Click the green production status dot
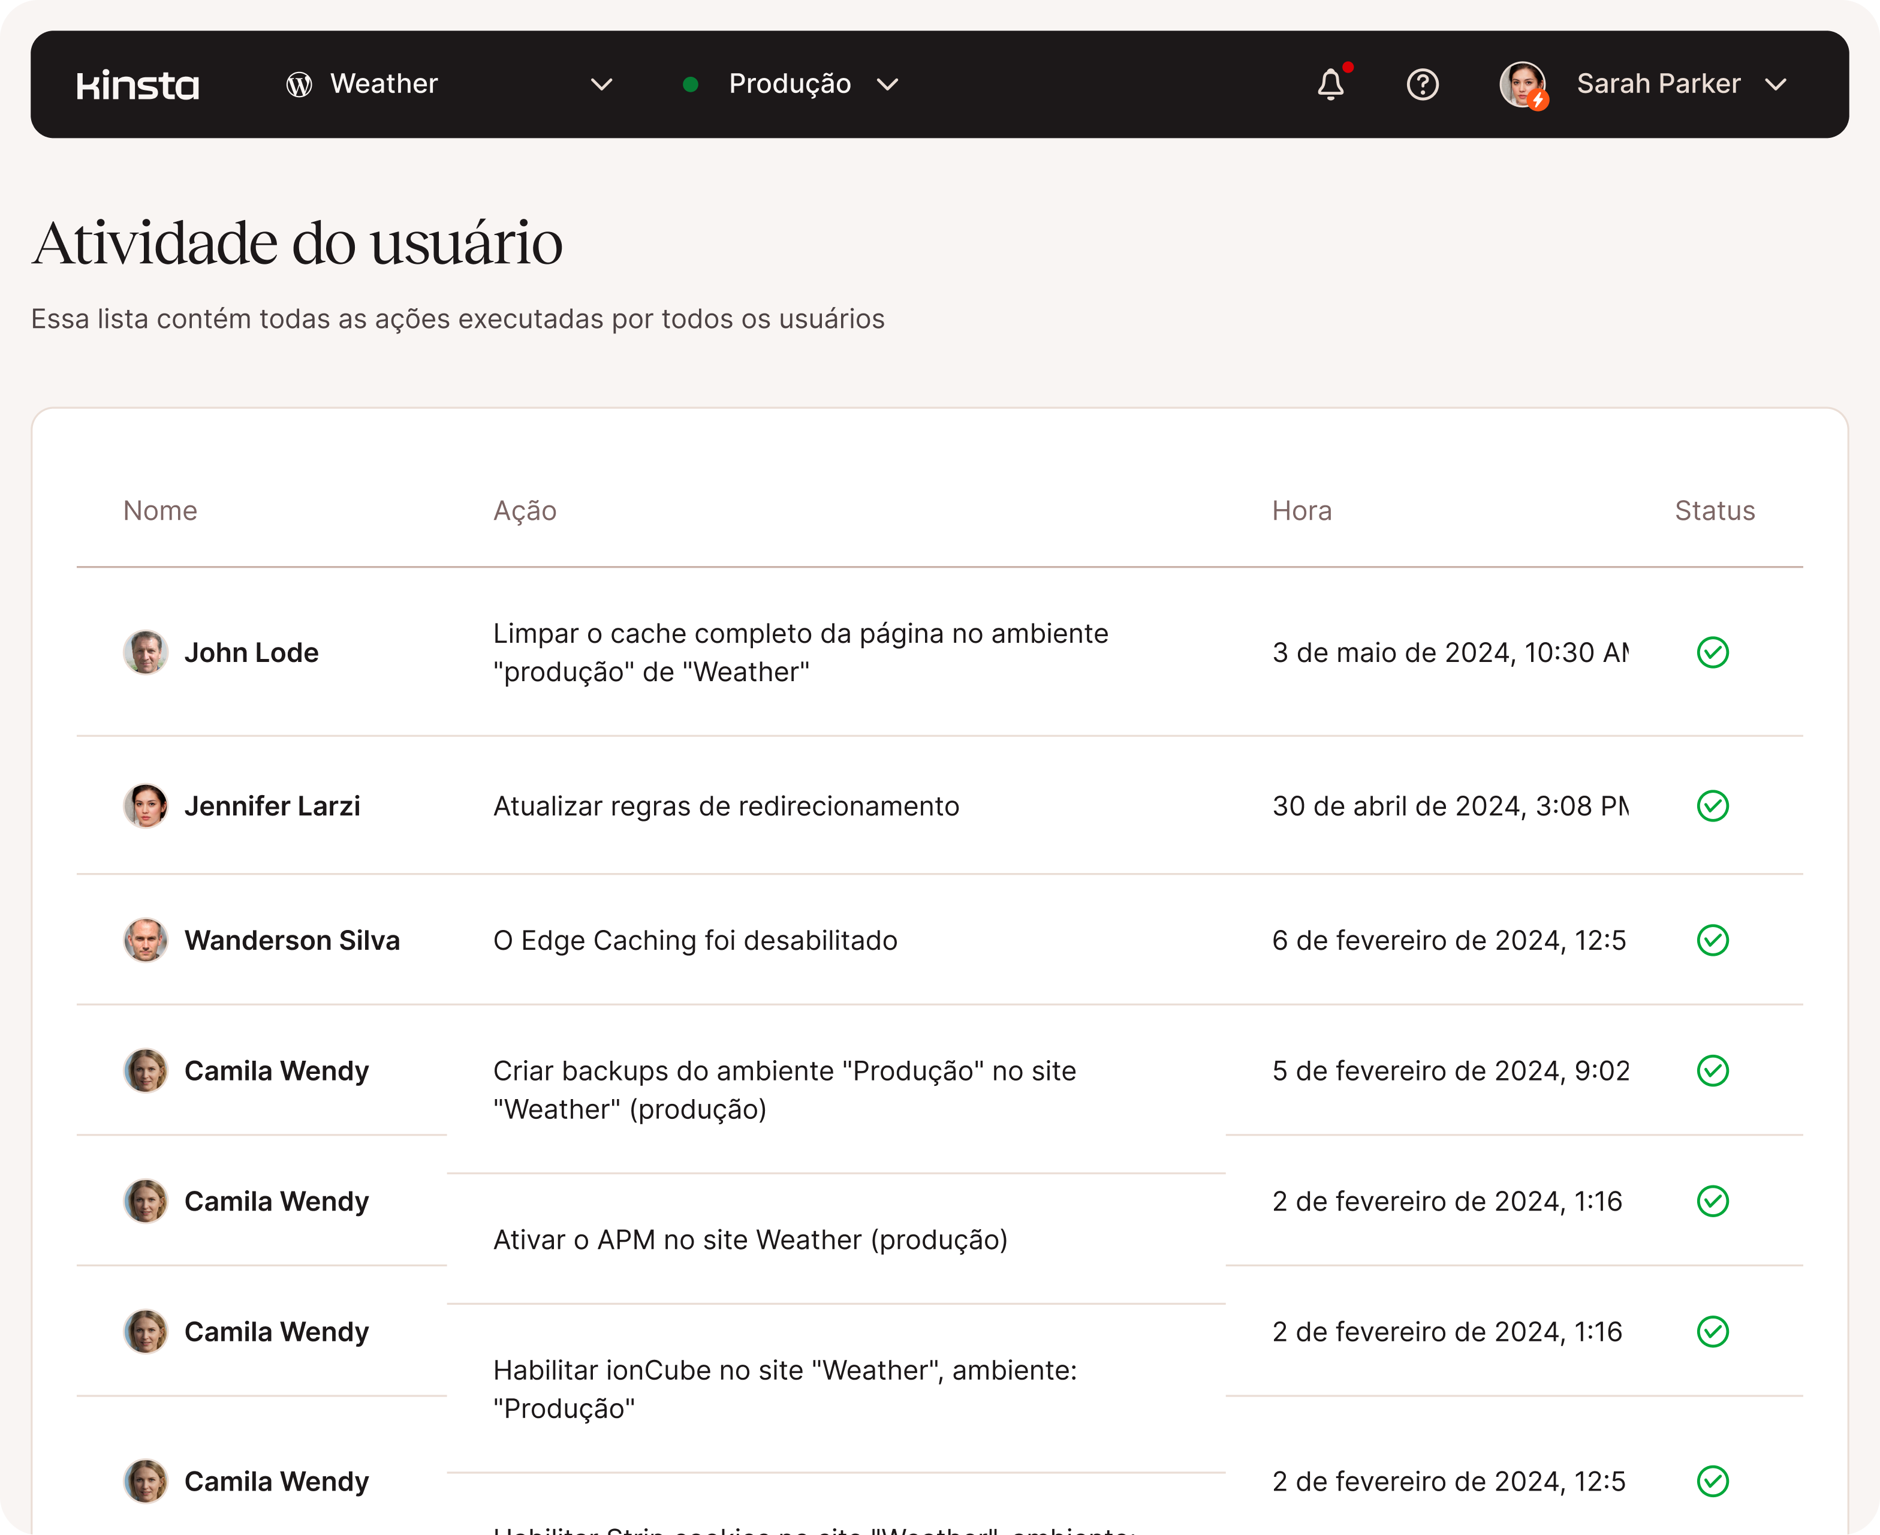This screenshot has width=1880, height=1535. click(691, 85)
